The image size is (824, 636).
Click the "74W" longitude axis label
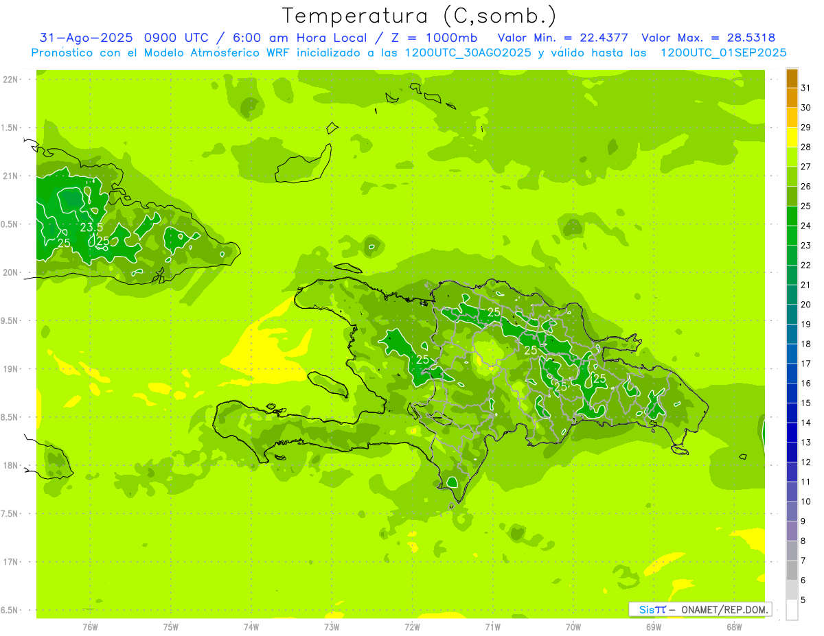tap(251, 627)
